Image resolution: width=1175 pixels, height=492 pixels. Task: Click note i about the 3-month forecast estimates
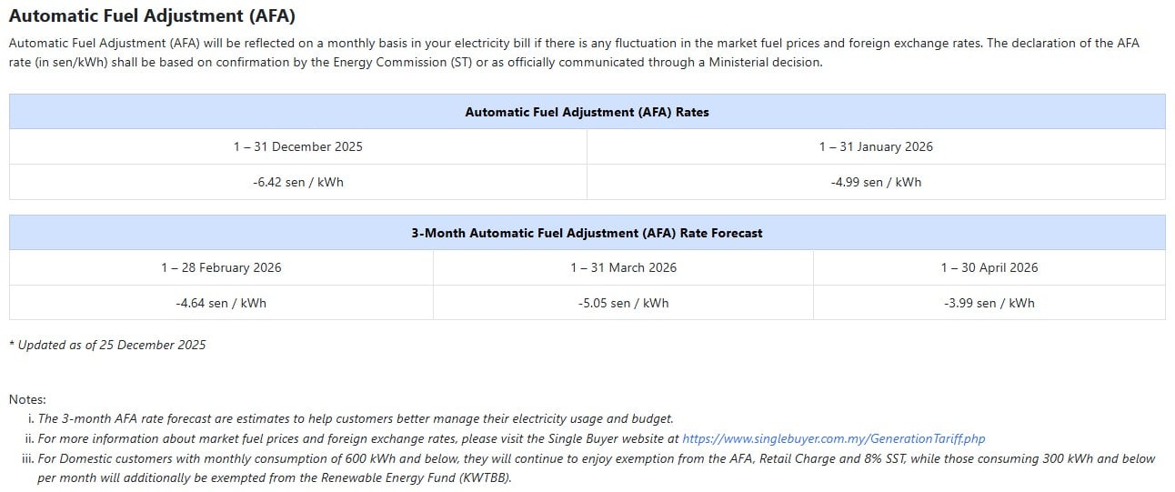[x=355, y=418]
